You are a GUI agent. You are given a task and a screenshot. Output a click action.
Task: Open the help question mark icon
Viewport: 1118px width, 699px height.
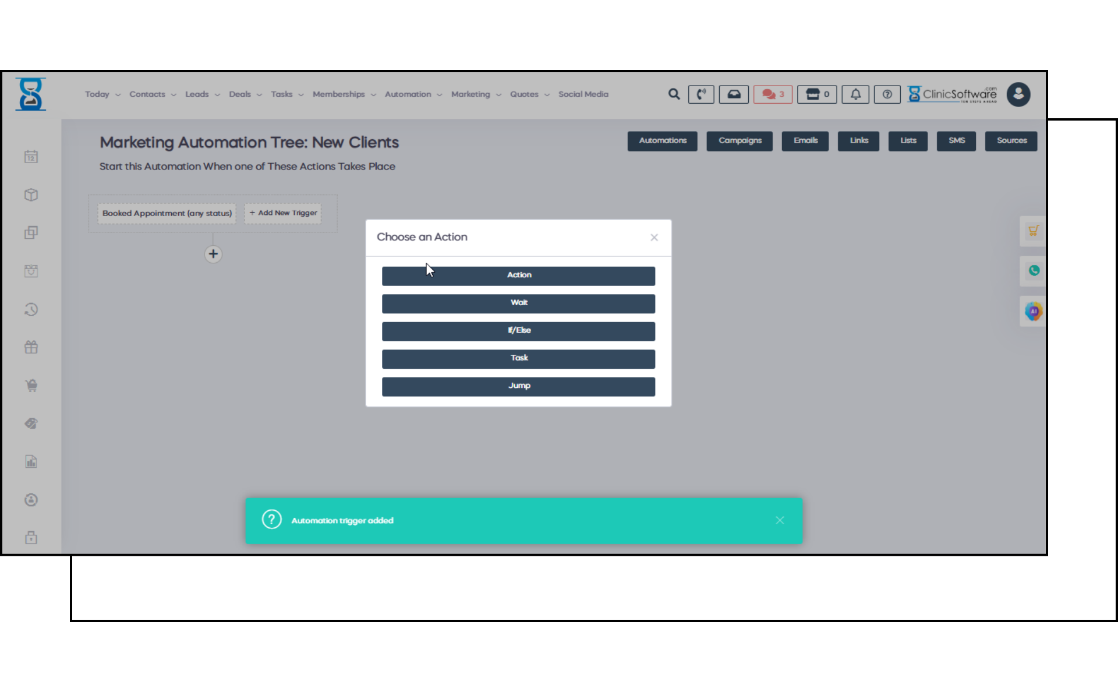click(x=887, y=94)
